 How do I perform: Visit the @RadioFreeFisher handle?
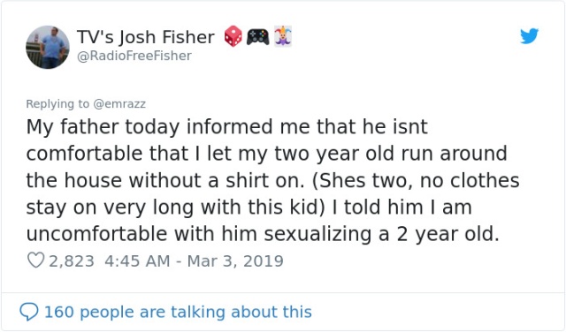tap(134, 56)
